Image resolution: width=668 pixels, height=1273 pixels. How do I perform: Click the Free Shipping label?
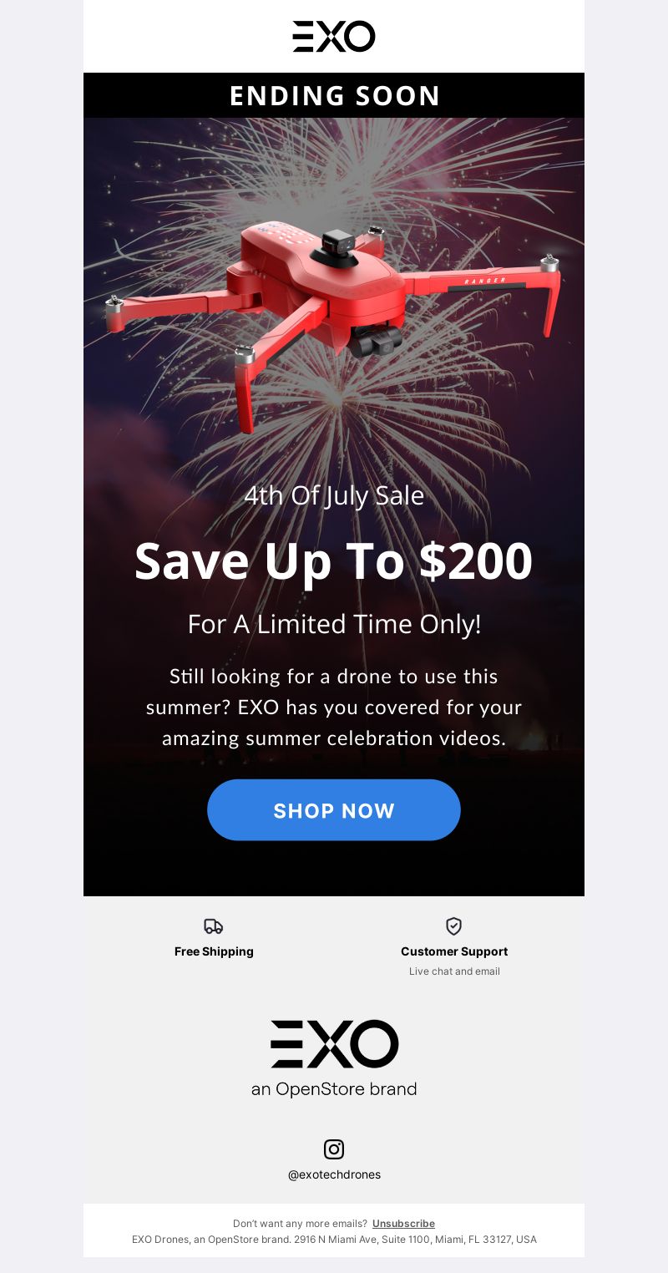[x=214, y=951]
